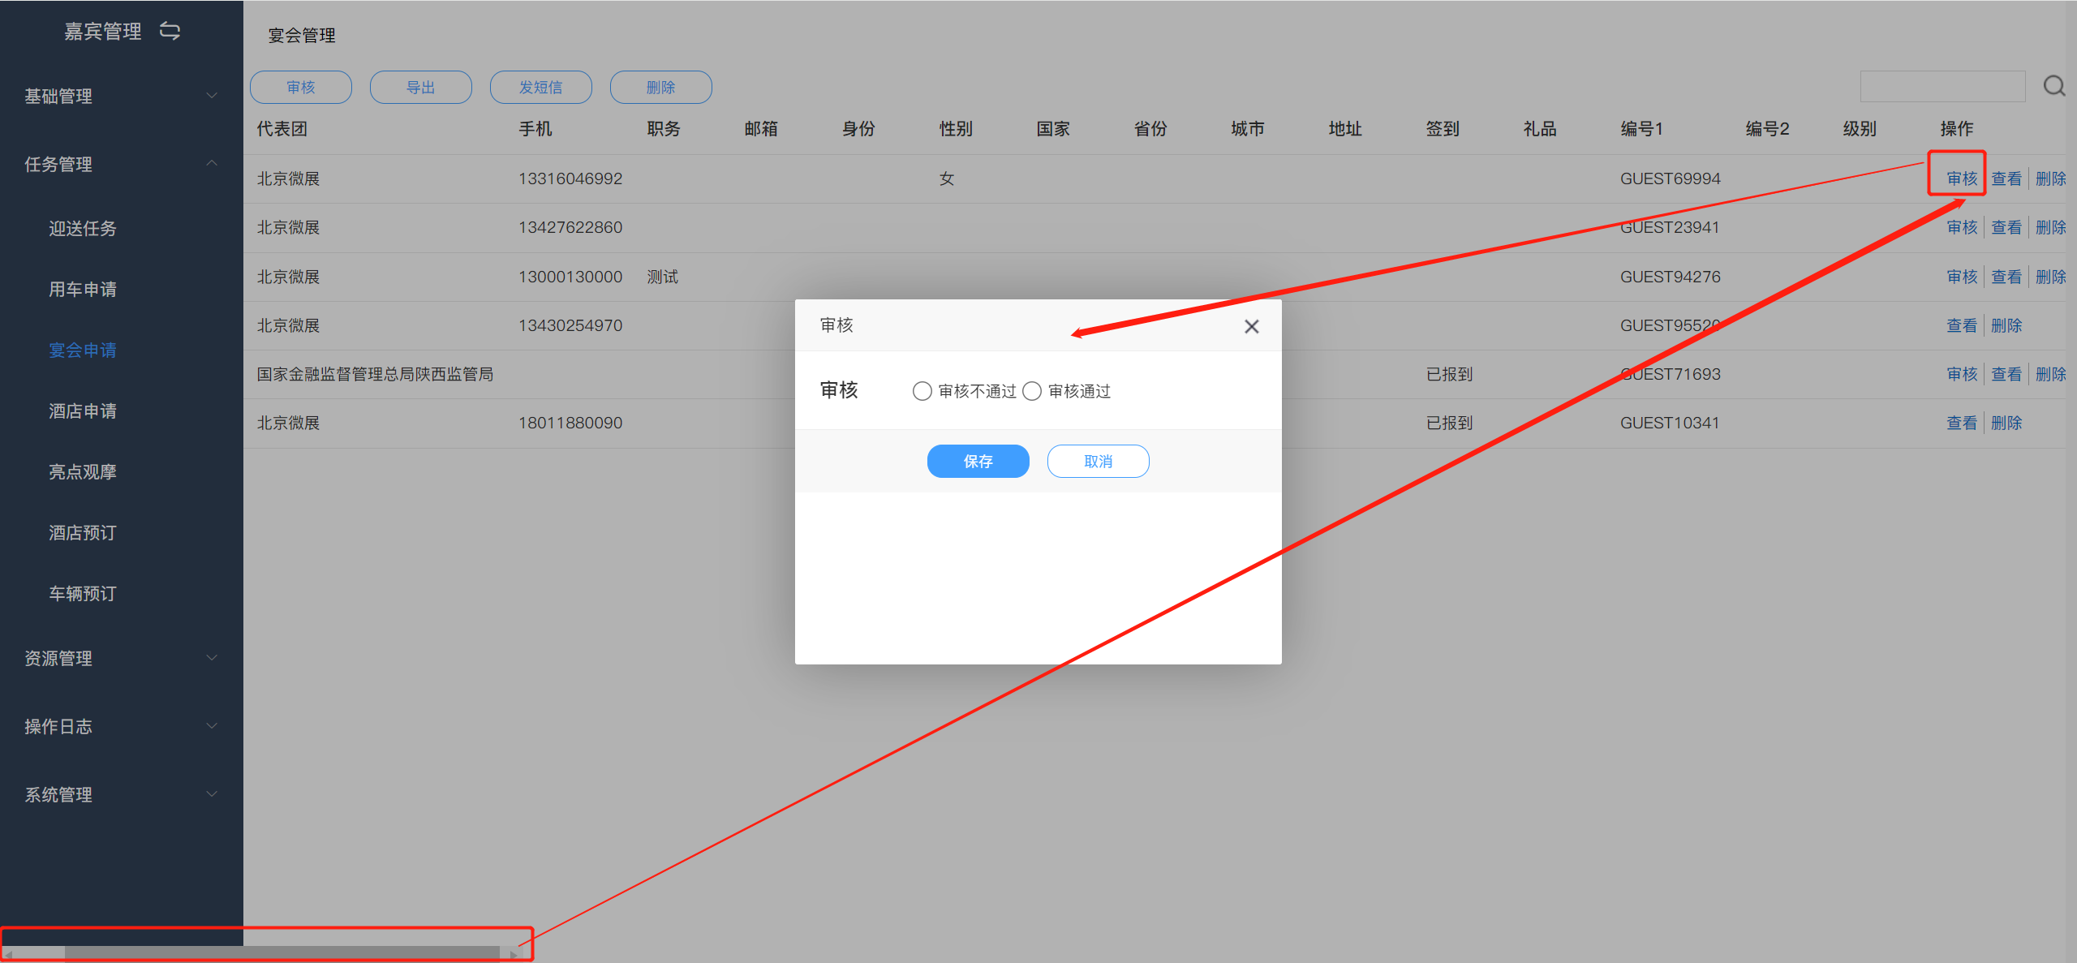Open the 宴会申请 menu item
2077x963 pixels.
83,350
